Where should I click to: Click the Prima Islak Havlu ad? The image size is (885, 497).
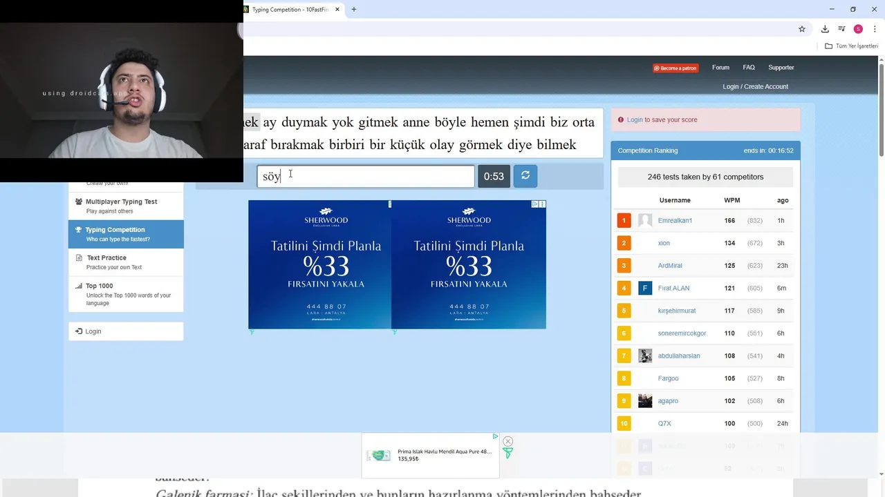pyautogui.click(x=430, y=456)
